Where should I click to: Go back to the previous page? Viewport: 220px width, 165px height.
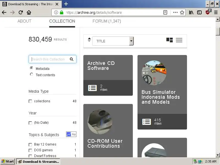pyautogui.click(x=4, y=12)
